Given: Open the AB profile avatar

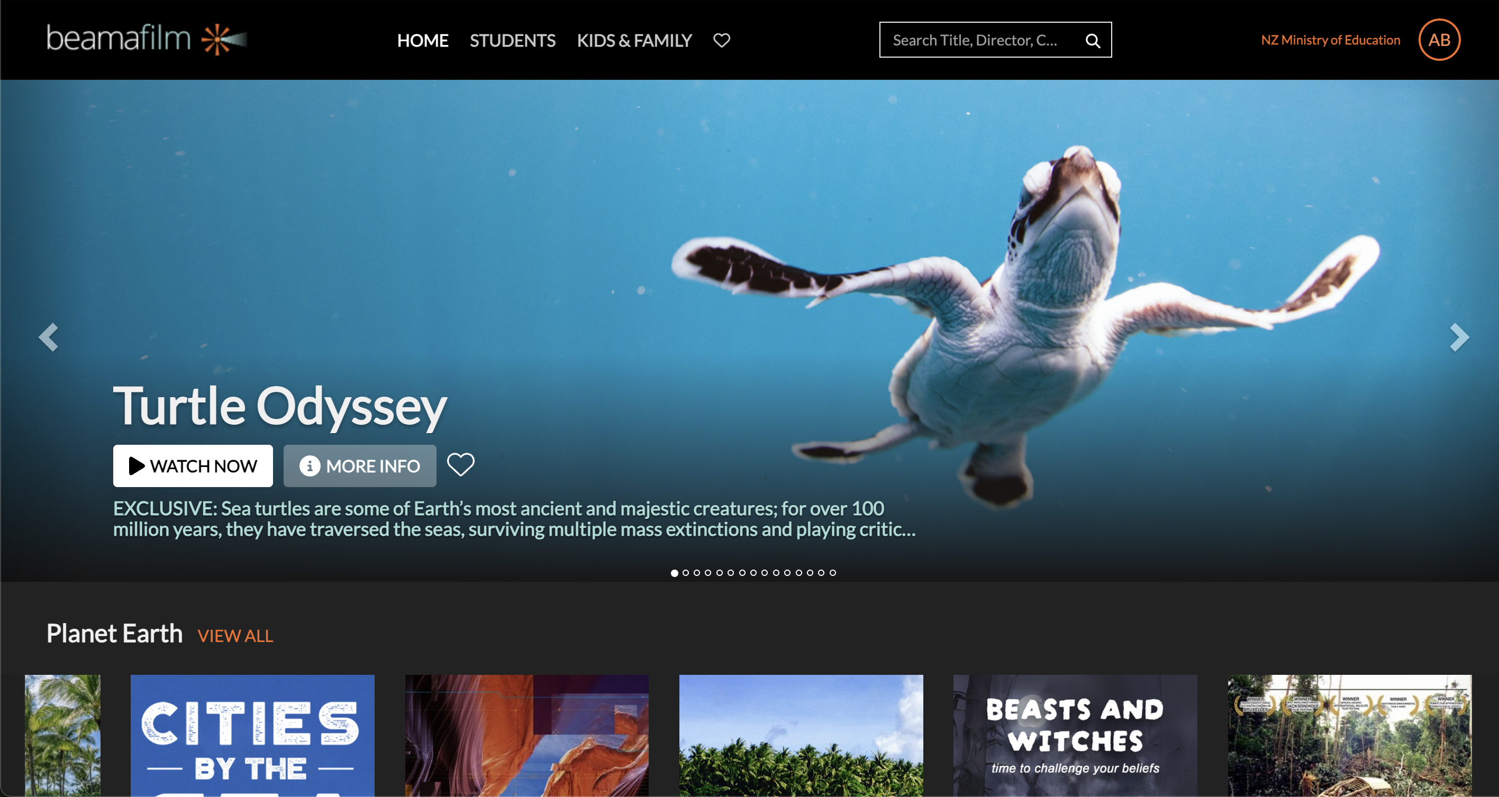Looking at the screenshot, I should 1439,40.
